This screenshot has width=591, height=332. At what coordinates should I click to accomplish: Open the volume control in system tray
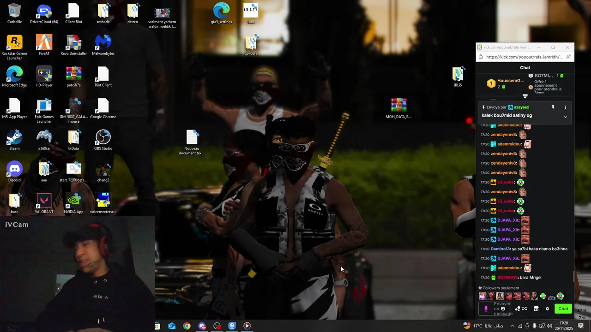[x=549, y=326]
